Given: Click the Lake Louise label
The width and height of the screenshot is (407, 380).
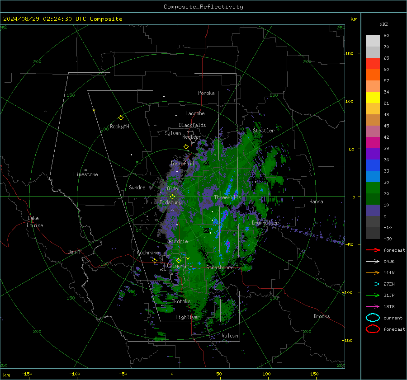Looking at the screenshot, I should (35, 222).
